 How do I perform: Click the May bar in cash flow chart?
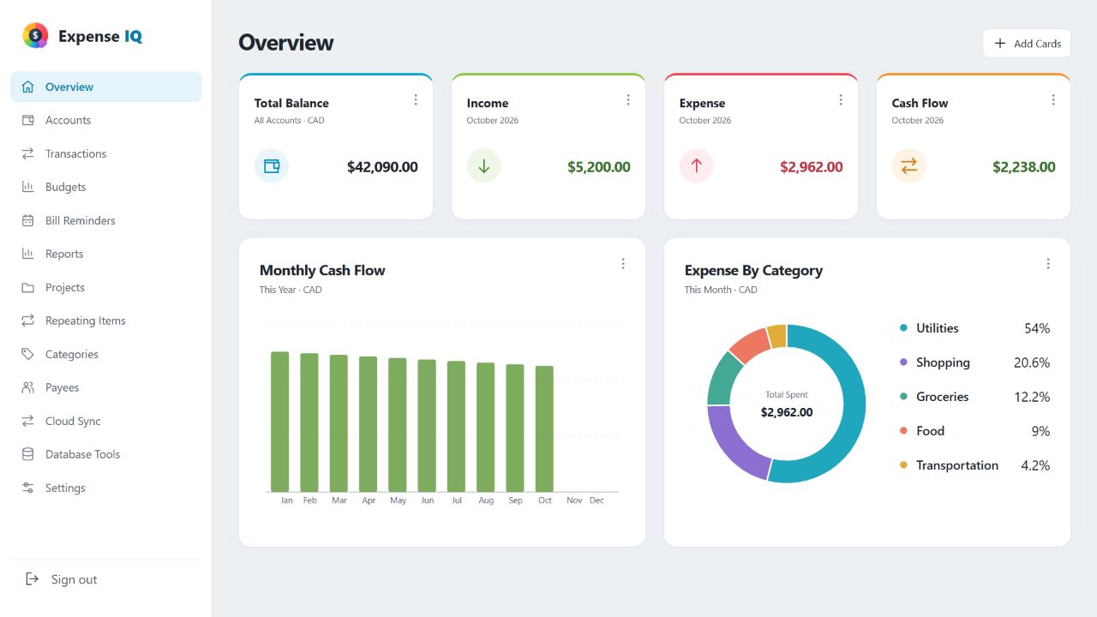(x=398, y=425)
